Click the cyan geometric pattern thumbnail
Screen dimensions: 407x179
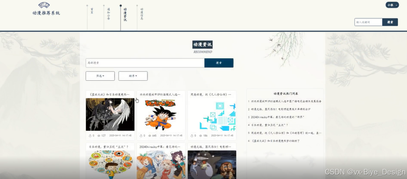point(212,114)
